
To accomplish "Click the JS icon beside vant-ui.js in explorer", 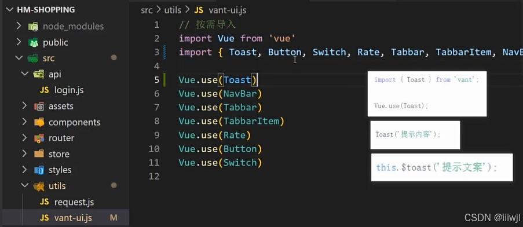I will click(45, 218).
